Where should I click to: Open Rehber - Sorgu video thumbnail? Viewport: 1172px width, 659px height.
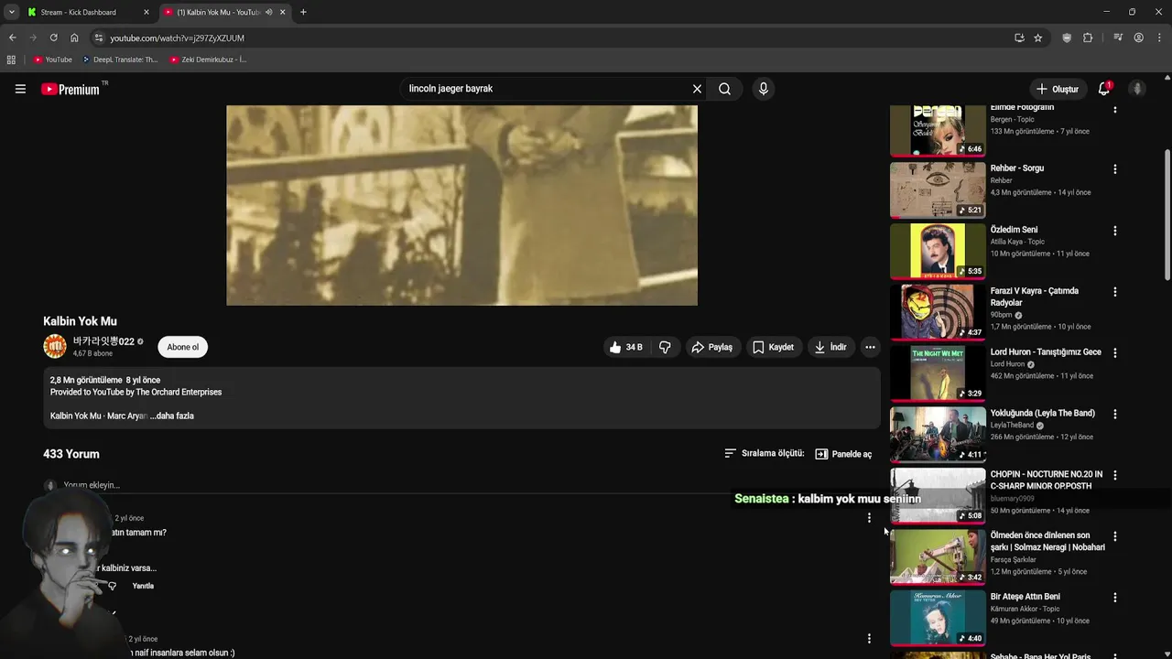pos(938,190)
